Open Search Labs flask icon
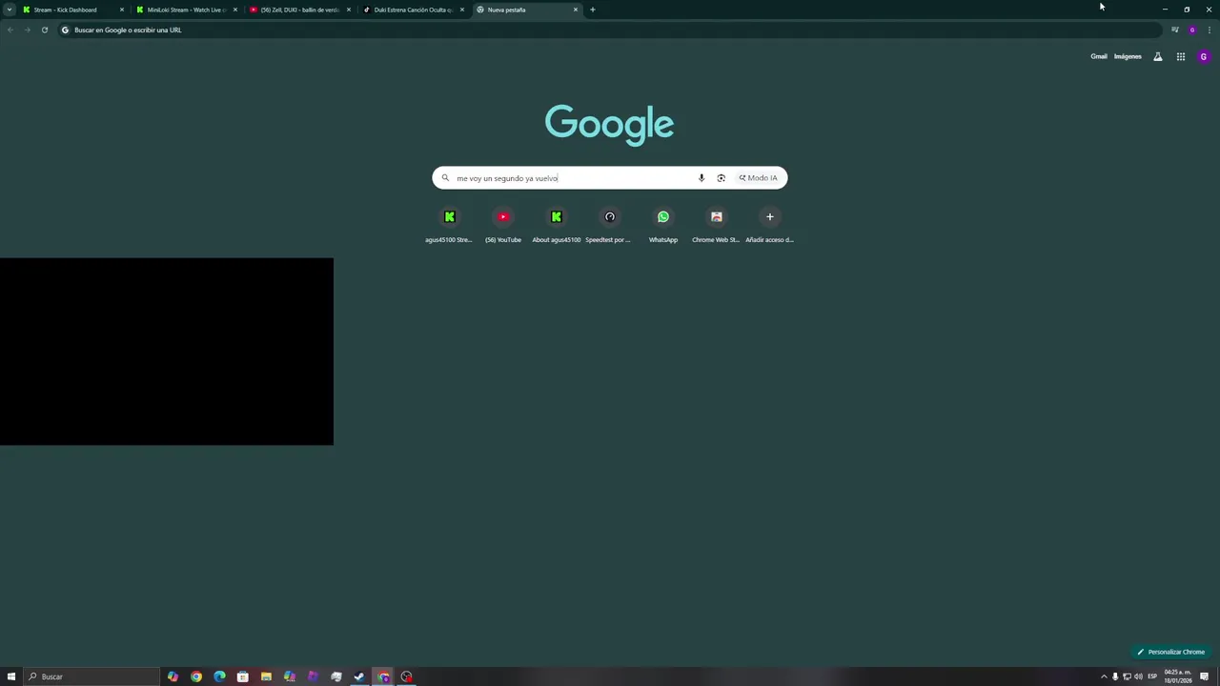The height and width of the screenshot is (686, 1220). [1158, 56]
